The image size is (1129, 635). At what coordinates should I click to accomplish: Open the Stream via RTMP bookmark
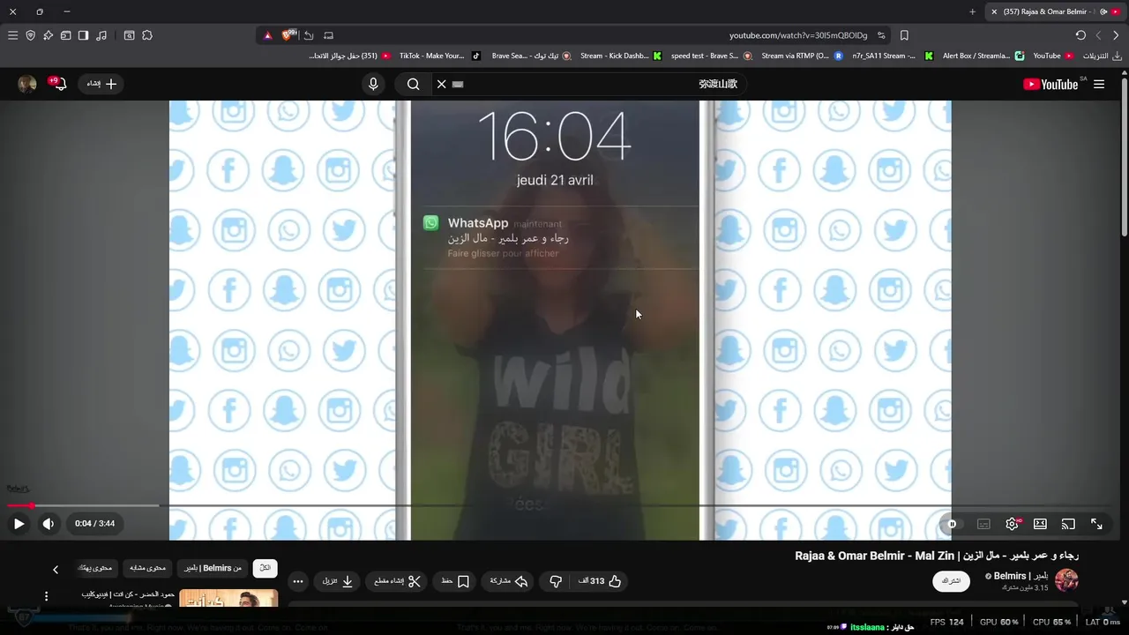pos(802,56)
